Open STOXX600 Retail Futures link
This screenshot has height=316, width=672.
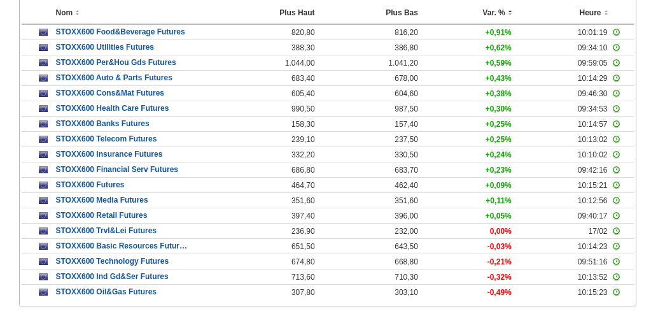101,215
